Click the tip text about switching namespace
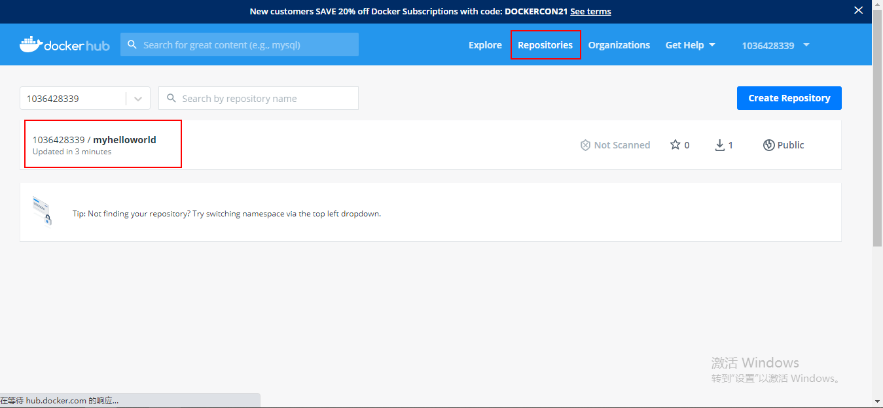This screenshot has height=408, width=883. pos(226,214)
